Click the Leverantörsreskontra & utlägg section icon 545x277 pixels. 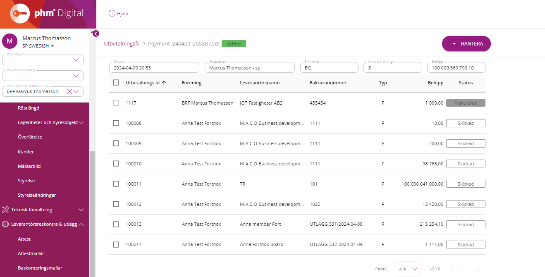tap(5, 224)
